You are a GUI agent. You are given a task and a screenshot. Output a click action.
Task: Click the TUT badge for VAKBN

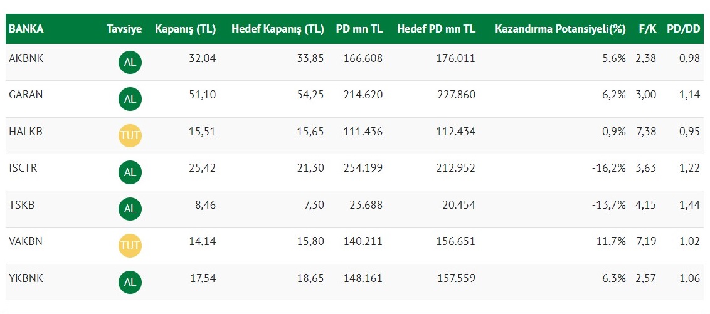point(130,246)
